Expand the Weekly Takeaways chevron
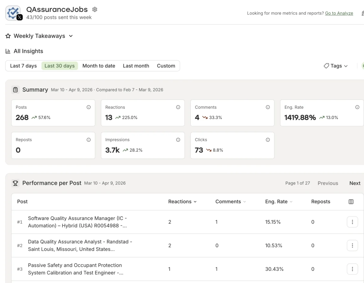 click(x=71, y=36)
